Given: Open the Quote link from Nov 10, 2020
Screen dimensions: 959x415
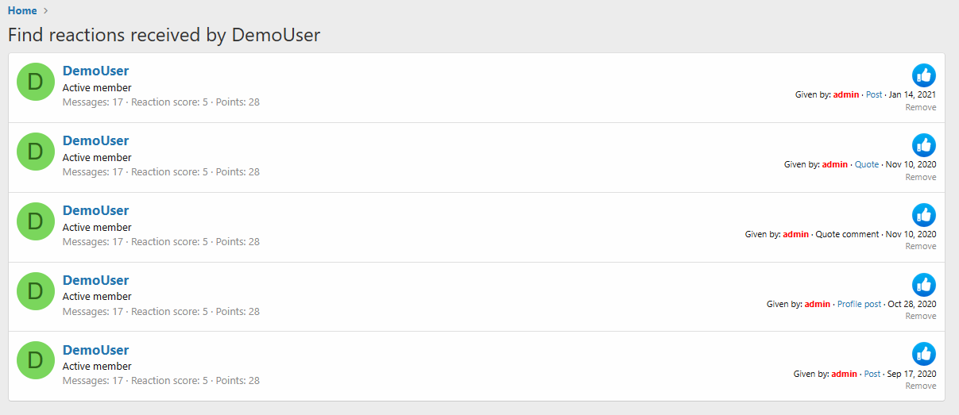Looking at the screenshot, I should click(x=867, y=164).
